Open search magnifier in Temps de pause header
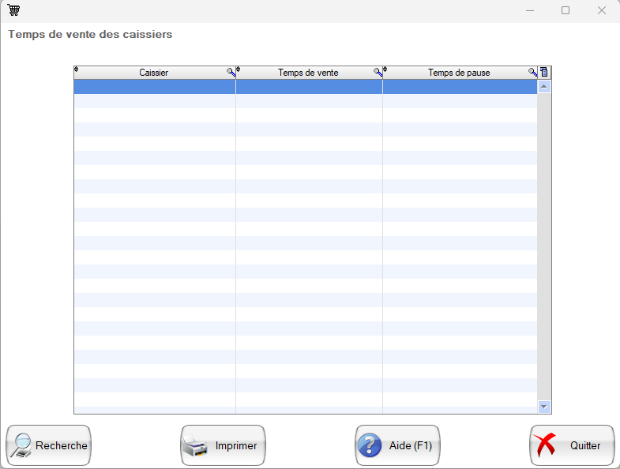620x469 pixels. [x=532, y=73]
